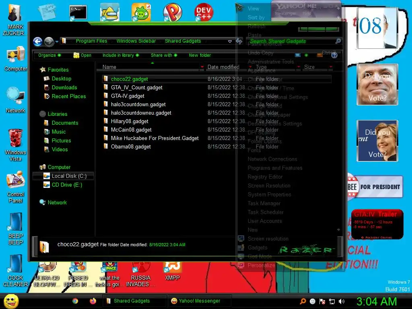412x309 pixels.
Task: Open the Organize dropdown menu
Action: pyautogui.click(x=49, y=55)
